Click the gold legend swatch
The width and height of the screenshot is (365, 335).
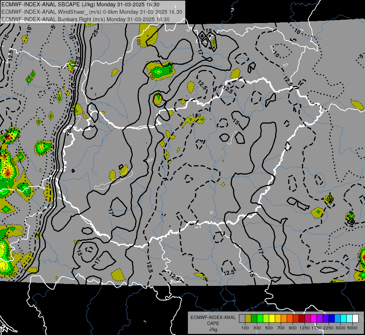click(278, 318)
